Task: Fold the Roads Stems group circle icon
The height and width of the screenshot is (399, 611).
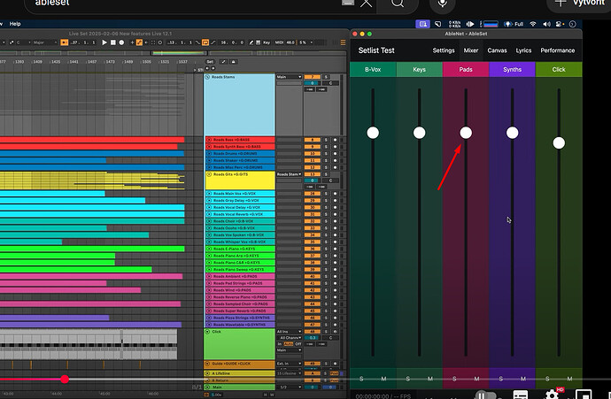Action: (208, 77)
